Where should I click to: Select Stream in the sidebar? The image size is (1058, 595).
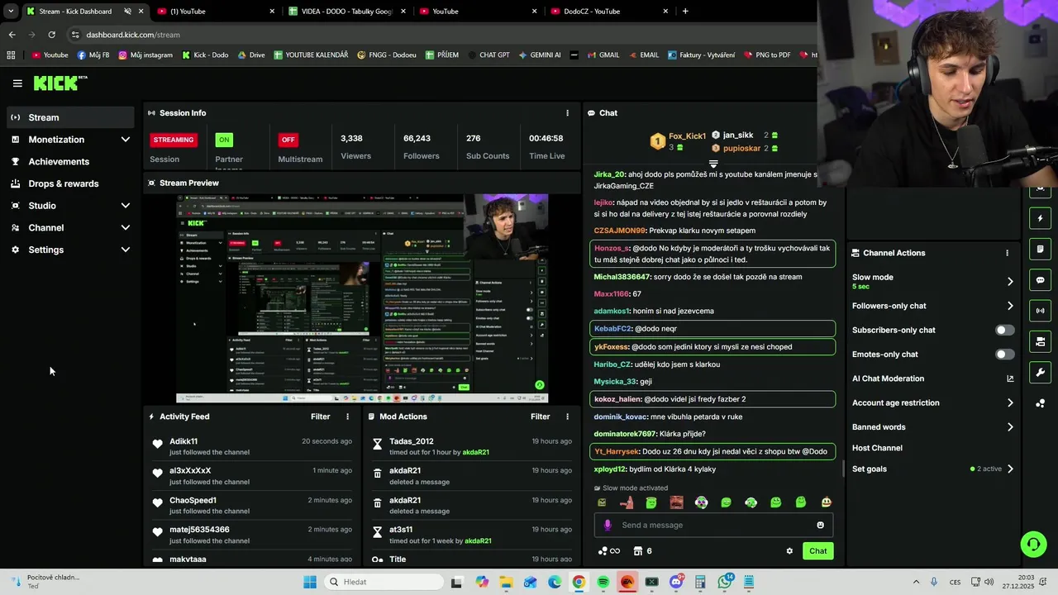coord(71,117)
